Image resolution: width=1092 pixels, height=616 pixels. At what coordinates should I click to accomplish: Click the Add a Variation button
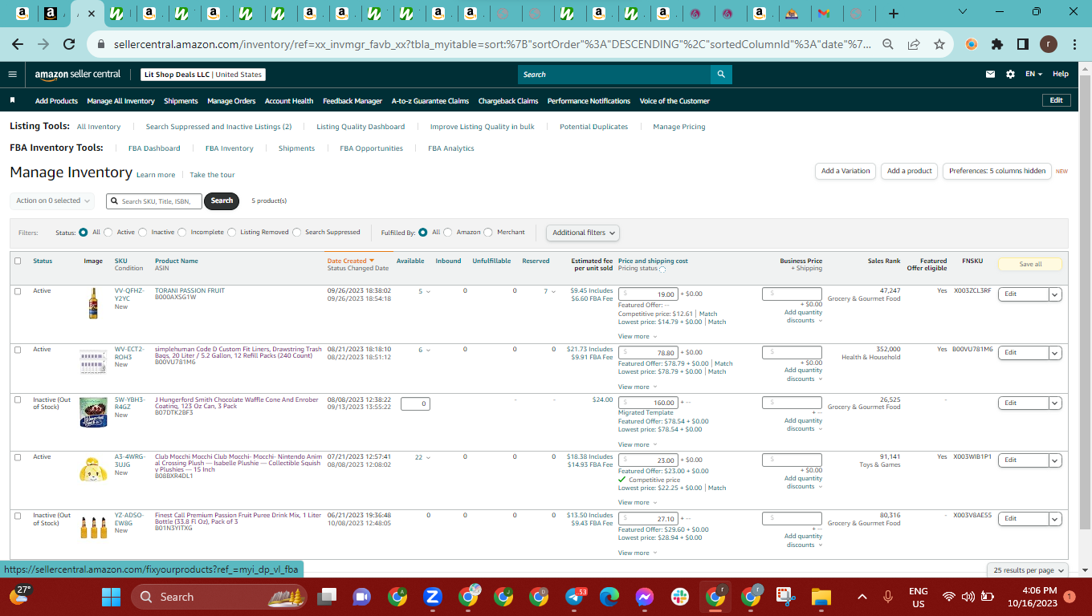coord(845,171)
